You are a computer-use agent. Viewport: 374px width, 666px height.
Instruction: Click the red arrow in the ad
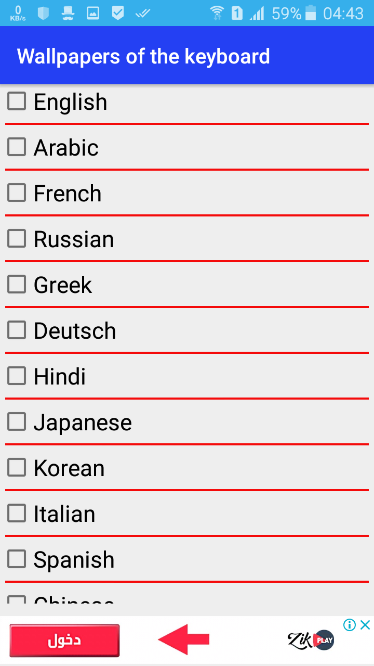(183, 640)
